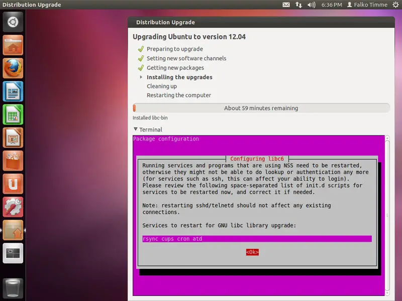Launch Firefox web browser
This screenshot has height=301, width=402.
(13, 68)
